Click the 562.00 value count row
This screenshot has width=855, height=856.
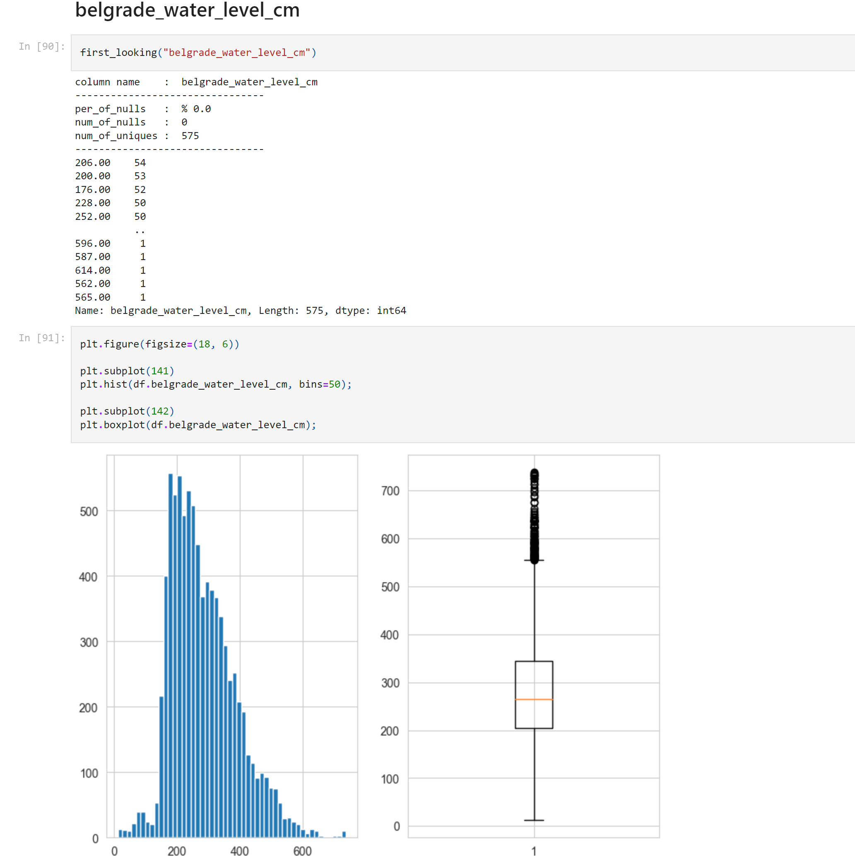point(110,284)
